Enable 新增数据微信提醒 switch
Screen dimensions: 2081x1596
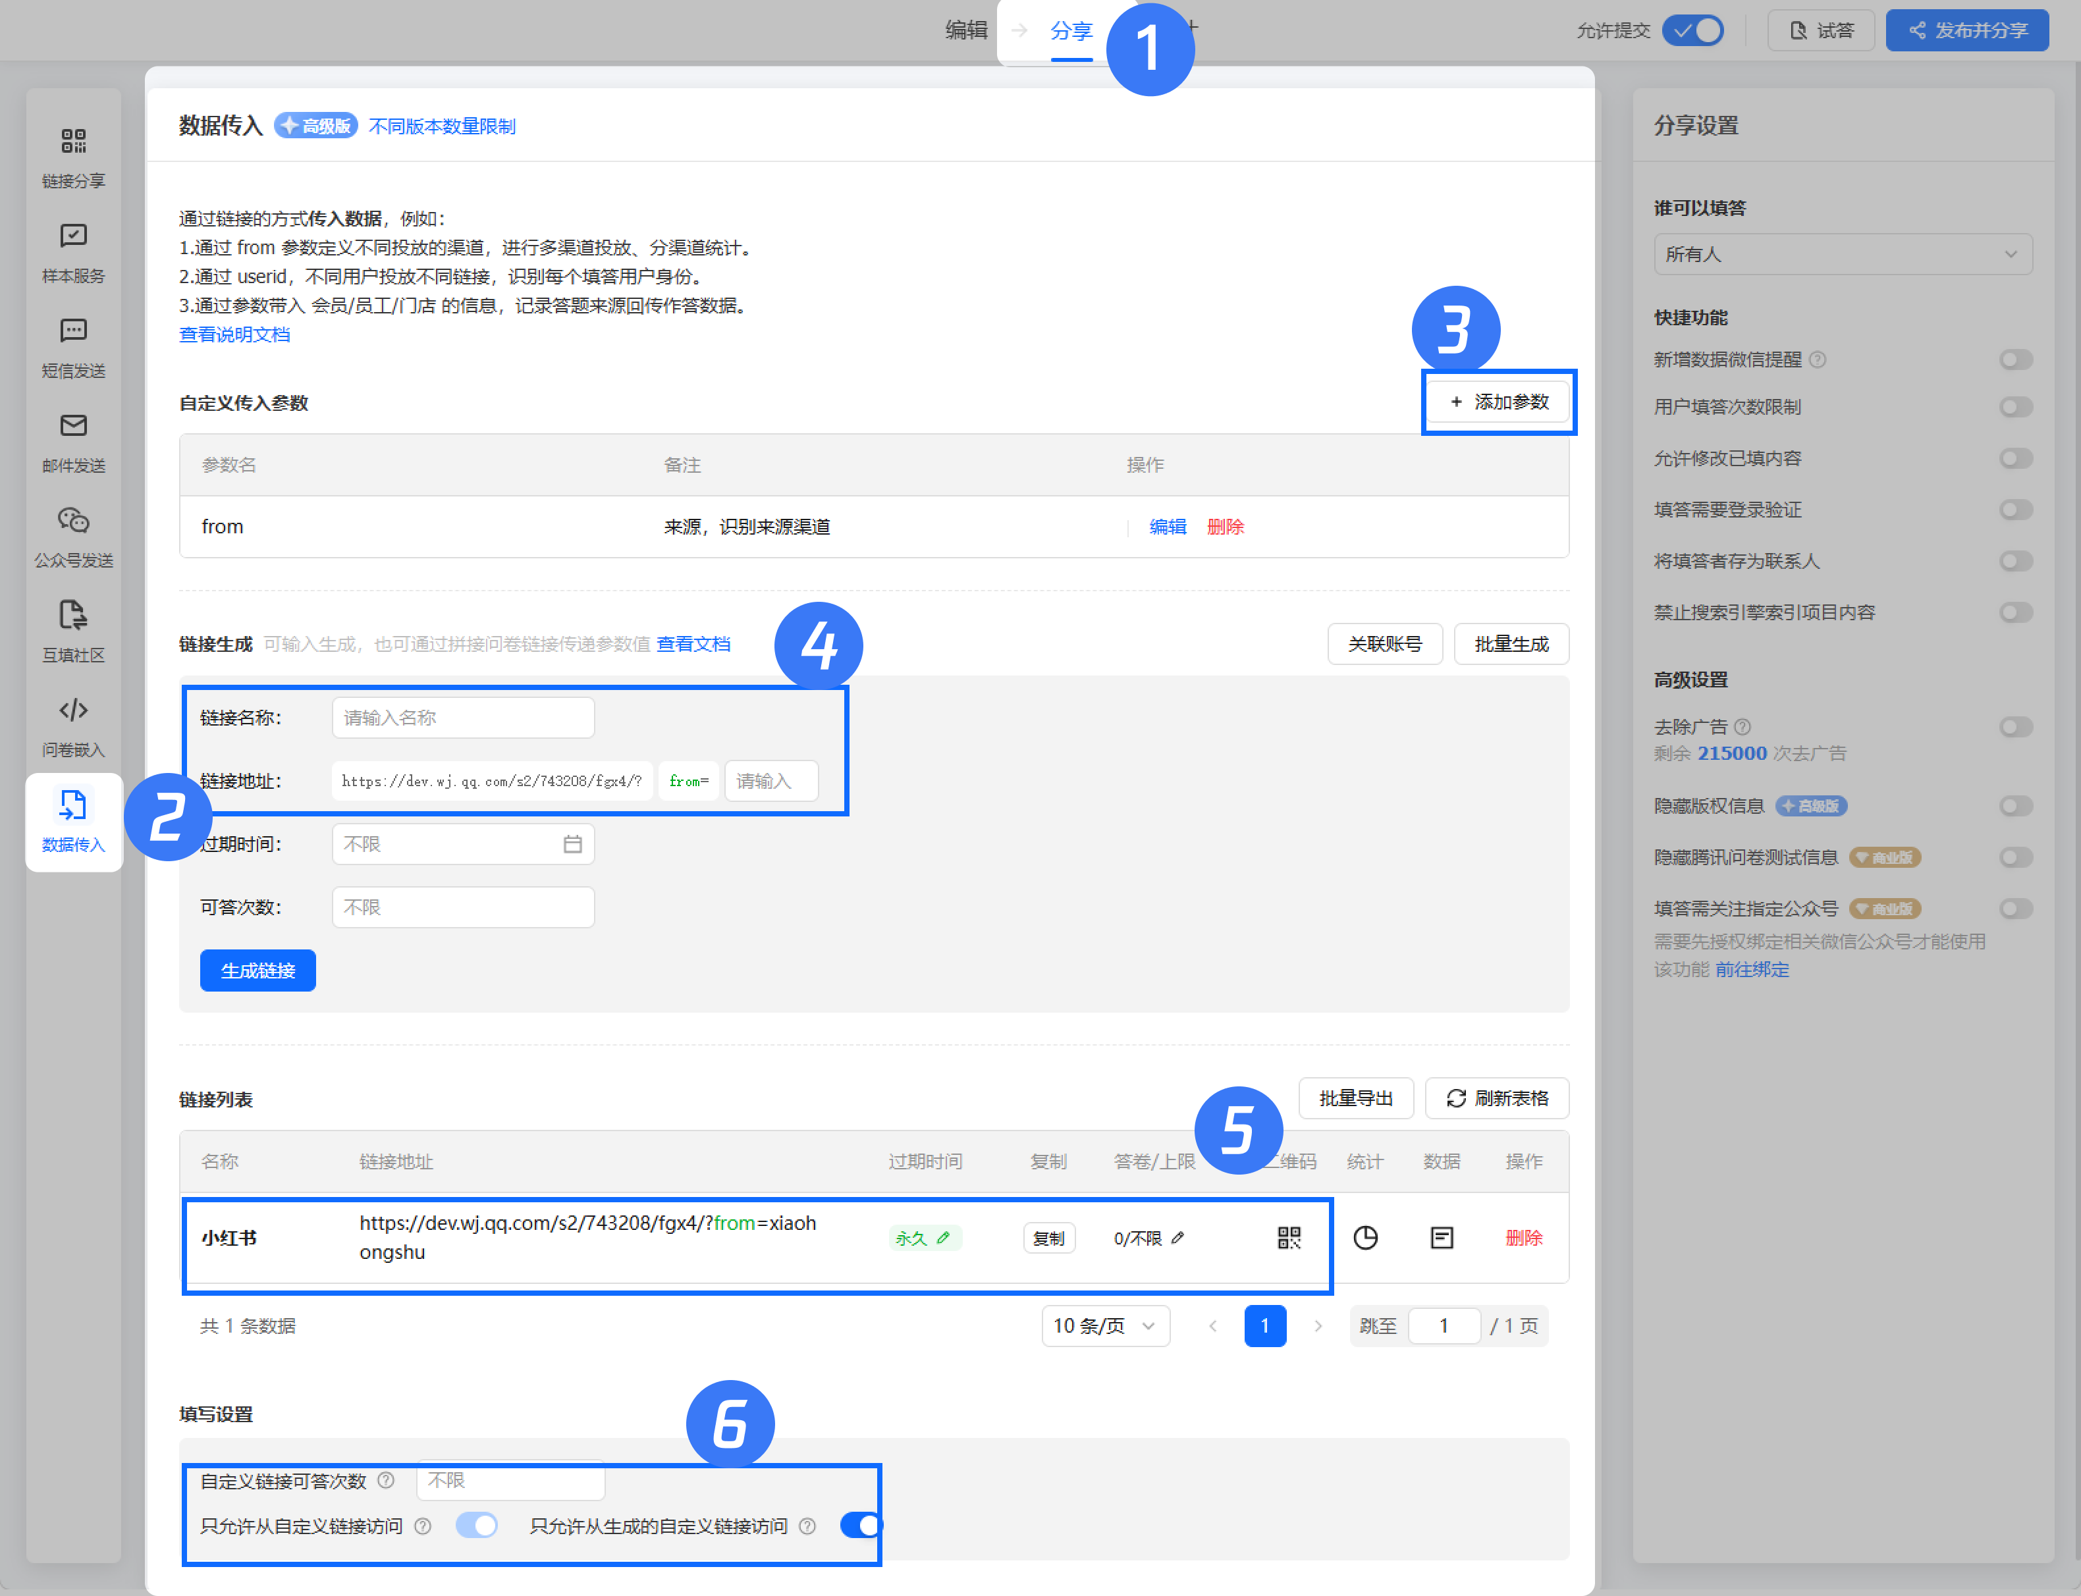pyautogui.click(x=2015, y=359)
